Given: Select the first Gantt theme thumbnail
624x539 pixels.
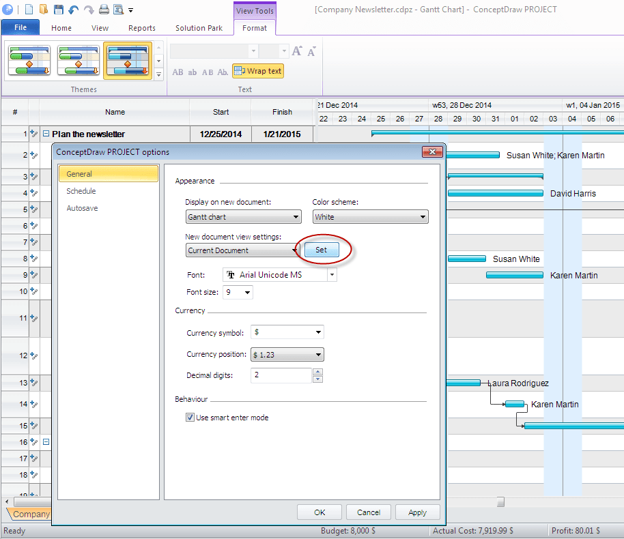Looking at the screenshot, I should coord(29,61).
